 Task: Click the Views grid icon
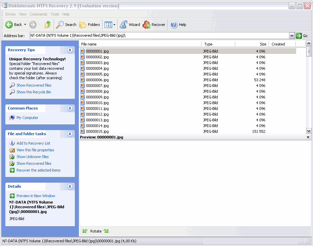(x=108, y=25)
